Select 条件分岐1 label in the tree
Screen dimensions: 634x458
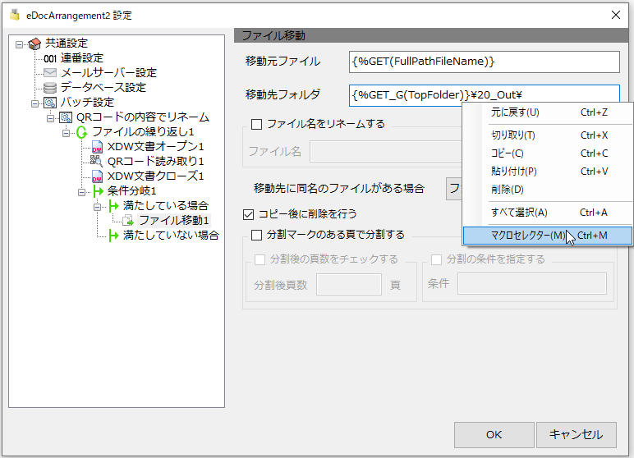pos(132,190)
